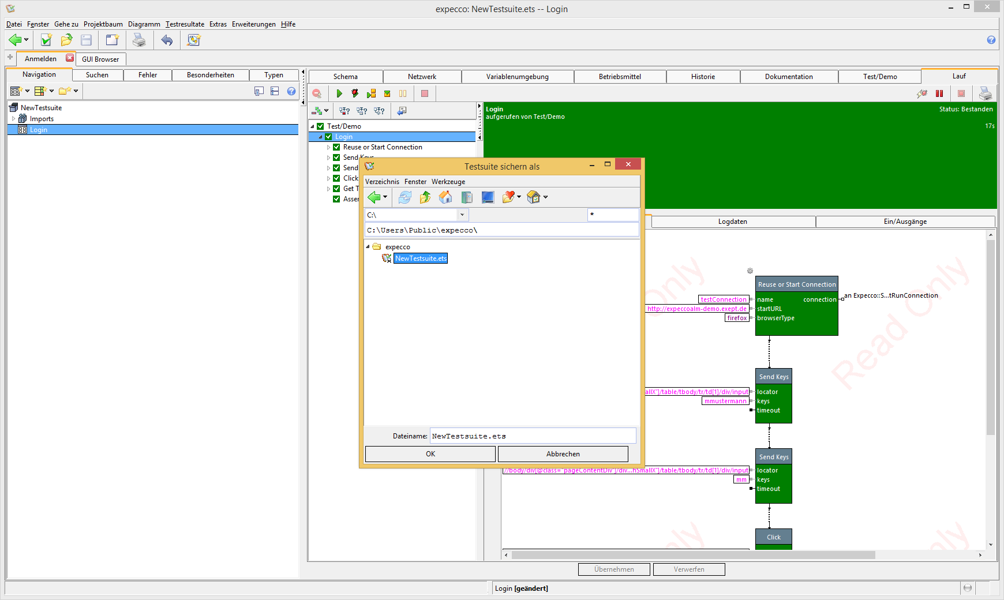Click the diagram horizontal scrollbar
1004x600 pixels.
692,555
